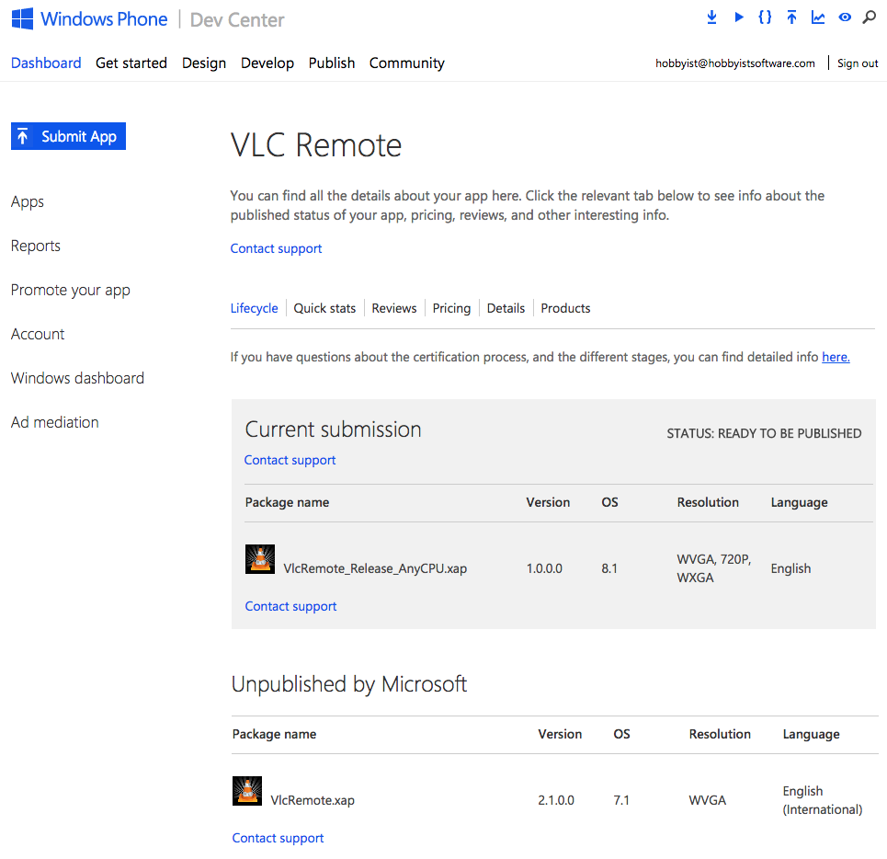Click Sign out

click(858, 63)
